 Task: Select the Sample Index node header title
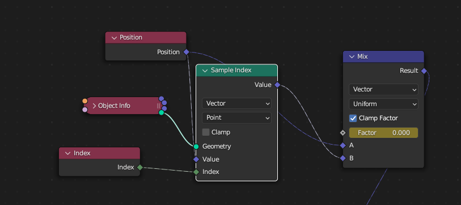point(231,70)
